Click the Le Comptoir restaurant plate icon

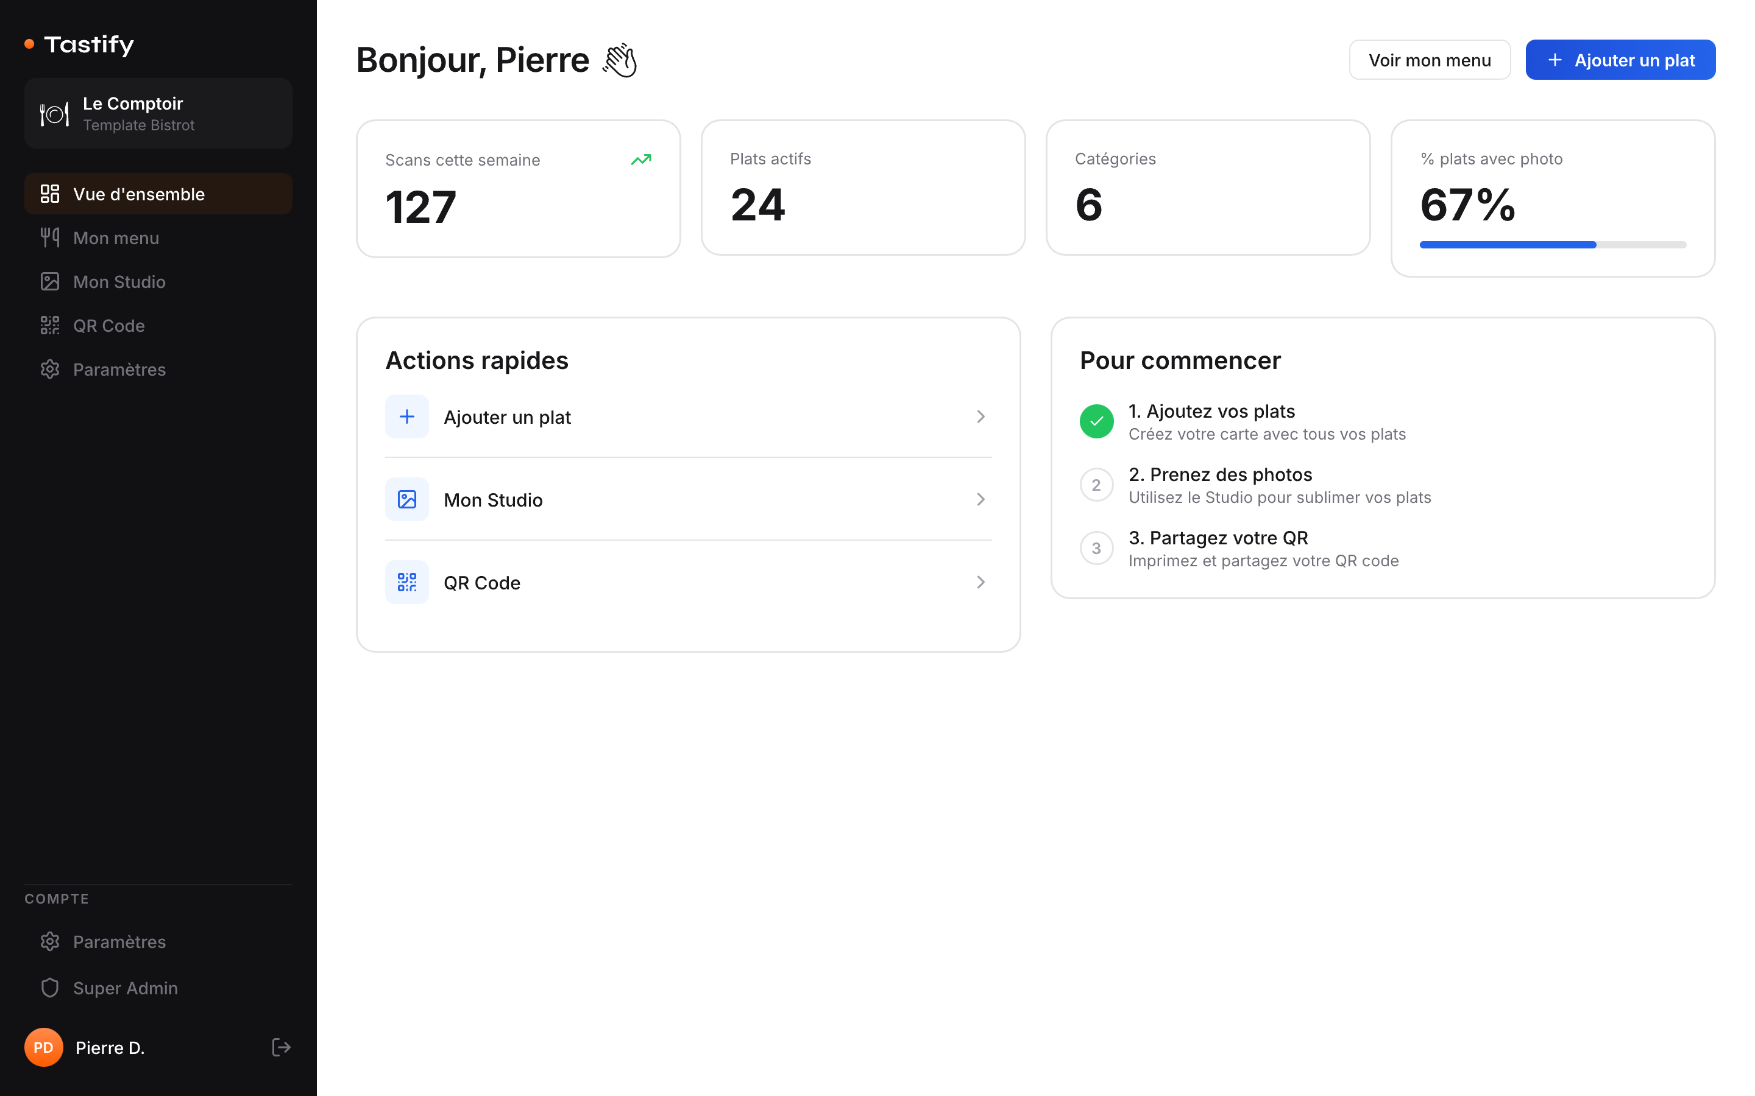point(54,114)
